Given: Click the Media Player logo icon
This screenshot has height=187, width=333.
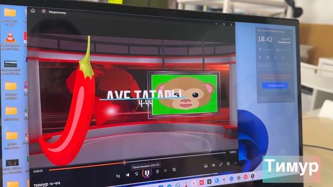Looking at the screenshot, I should (x=44, y=11).
